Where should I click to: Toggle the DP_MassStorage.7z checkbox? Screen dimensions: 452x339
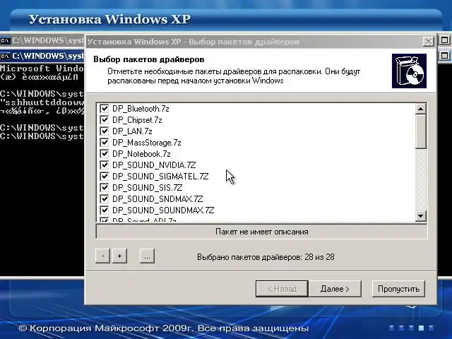[104, 143]
